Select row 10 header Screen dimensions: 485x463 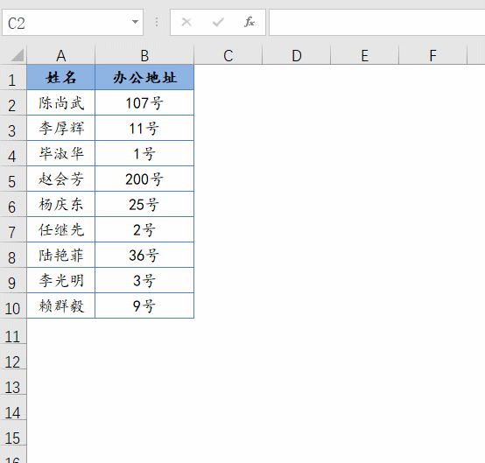(x=13, y=305)
